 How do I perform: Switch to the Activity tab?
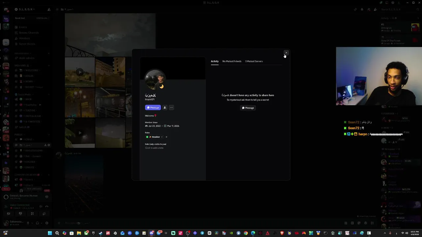(x=215, y=61)
